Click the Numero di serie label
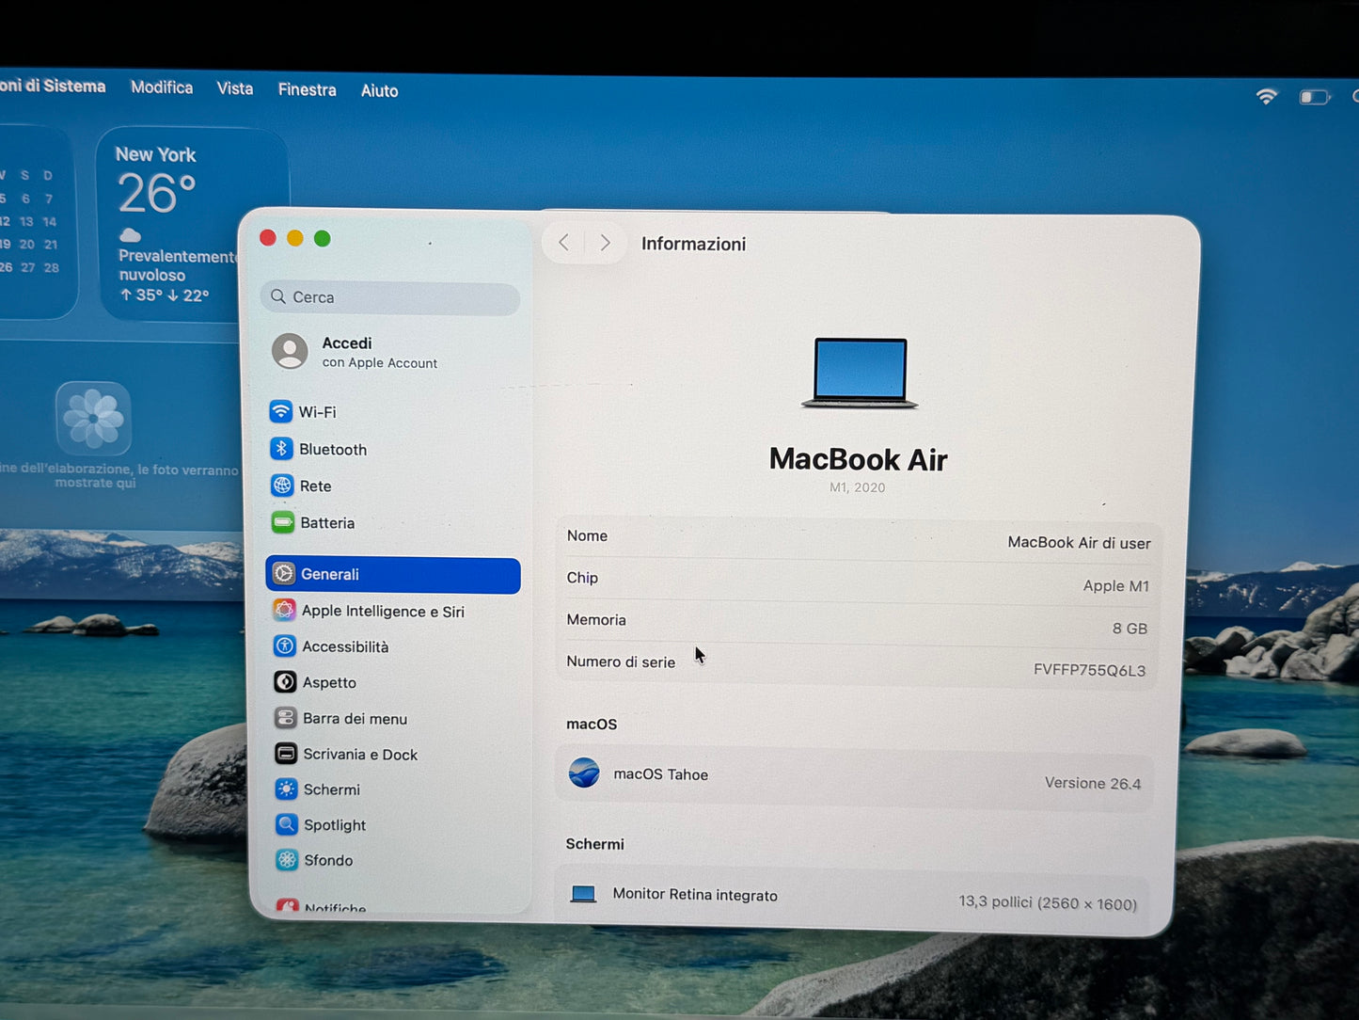 [621, 661]
